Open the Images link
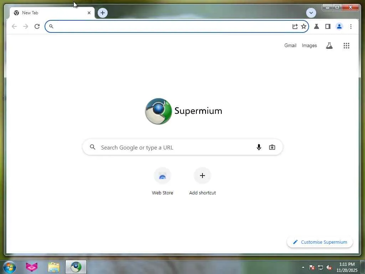 click(x=309, y=45)
